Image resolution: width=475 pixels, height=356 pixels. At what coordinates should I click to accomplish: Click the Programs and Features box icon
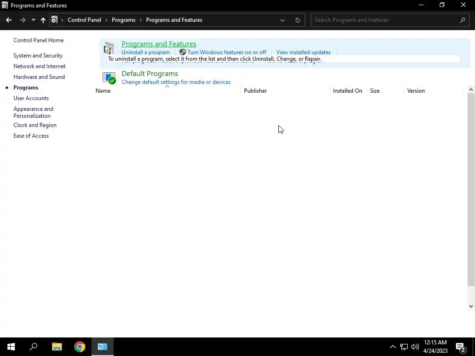109,48
